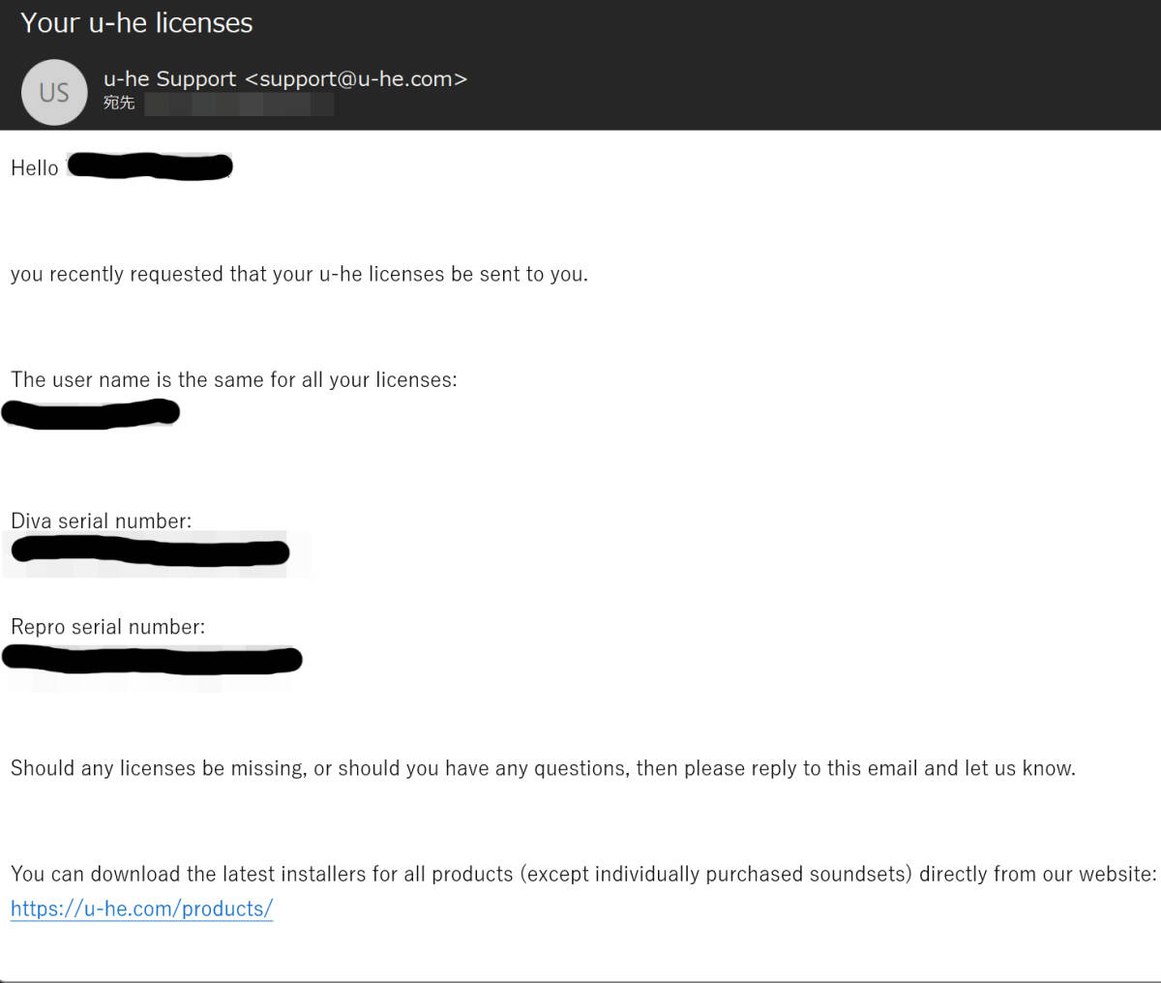
Task: Click the redacted Repro serial number
Action: 152,660
